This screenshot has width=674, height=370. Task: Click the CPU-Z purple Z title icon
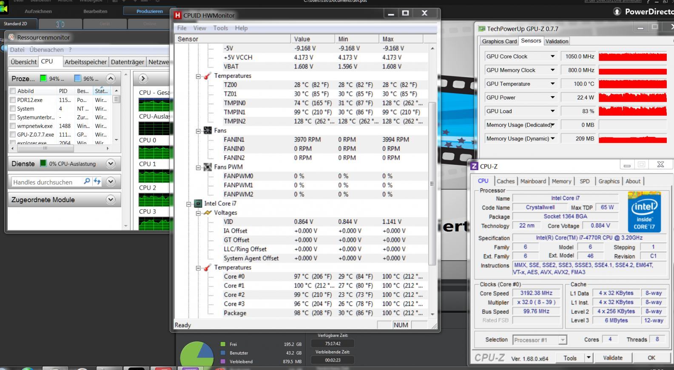tap(475, 166)
